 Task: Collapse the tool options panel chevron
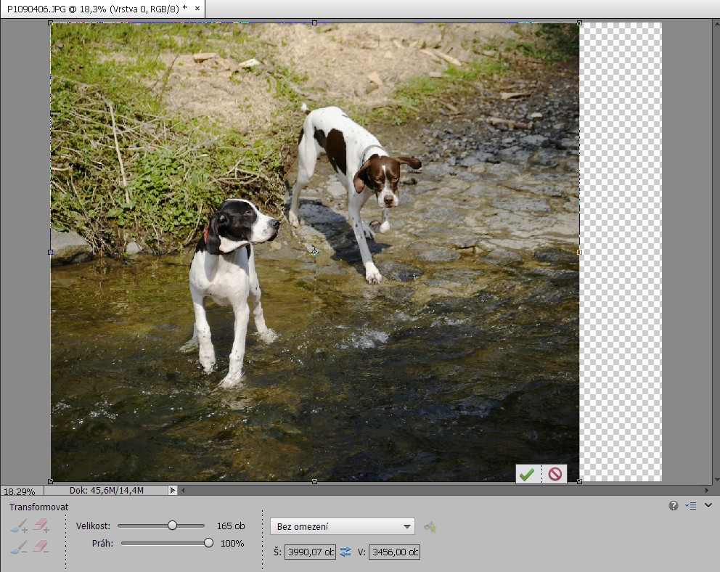[x=708, y=505]
